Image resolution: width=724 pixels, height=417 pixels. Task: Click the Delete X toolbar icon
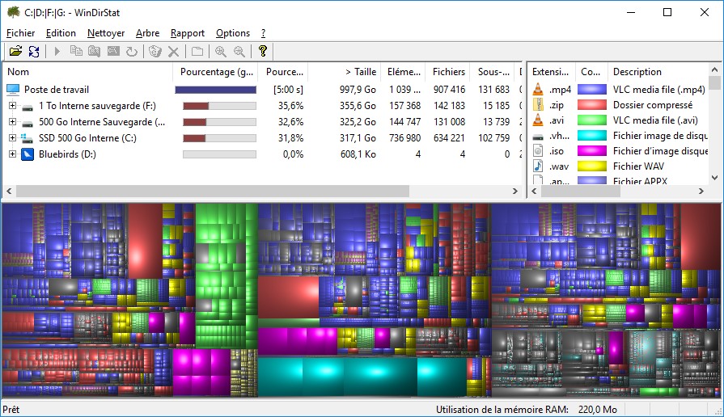tap(172, 52)
